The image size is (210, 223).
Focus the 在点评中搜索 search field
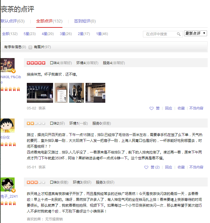point(163,34)
